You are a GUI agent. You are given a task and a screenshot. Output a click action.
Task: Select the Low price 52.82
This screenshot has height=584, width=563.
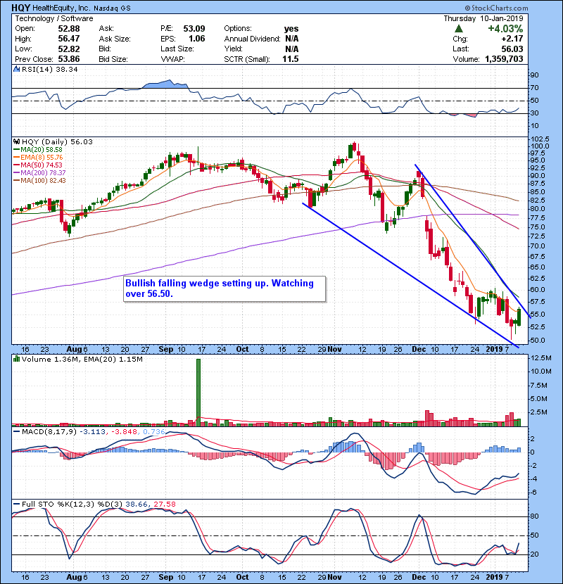(69, 49)
